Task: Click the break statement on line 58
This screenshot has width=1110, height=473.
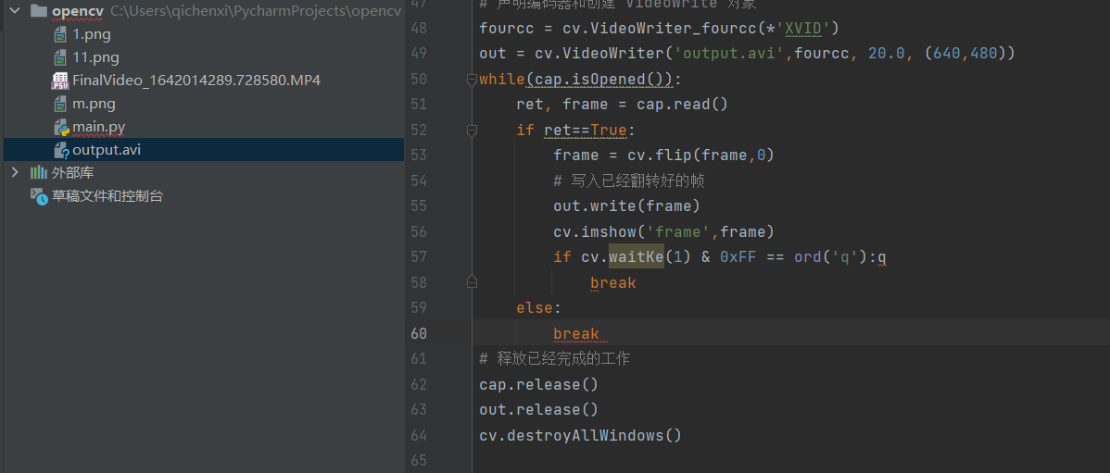Action: tap(613, 283)
